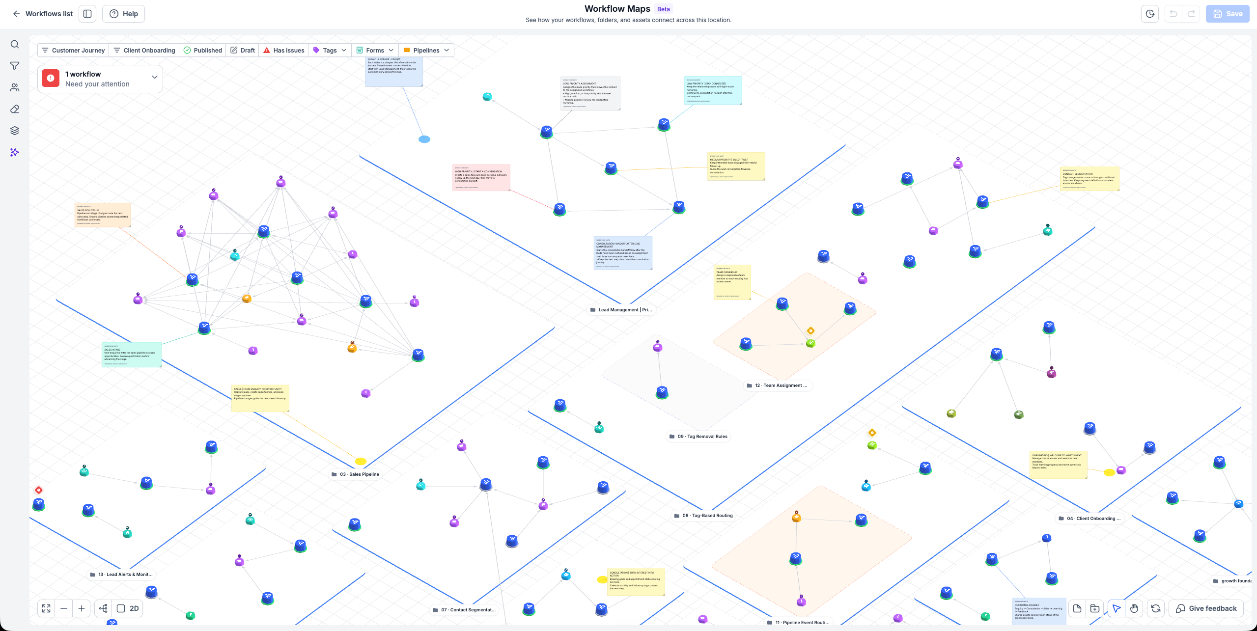Image resolution: width=1257 pixels, height=631 pixels.
Task: Zoom in with the plus button
Action: pos(82,608)
